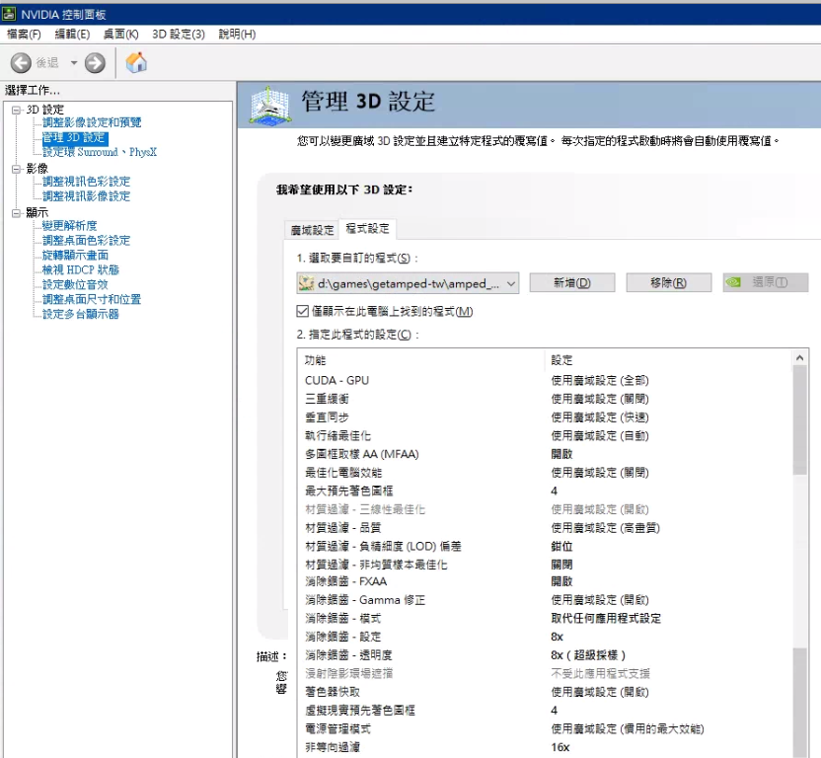821x758 pixels.
Task: Open the Back history dropdown arrow
Action: tap(74, 63)
